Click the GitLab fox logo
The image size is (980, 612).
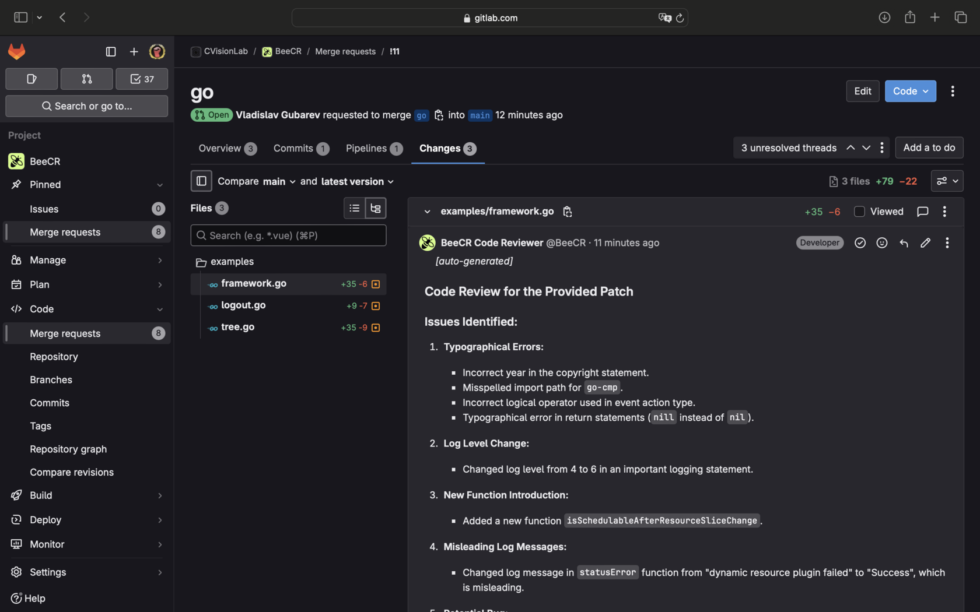tap(16, 52)
